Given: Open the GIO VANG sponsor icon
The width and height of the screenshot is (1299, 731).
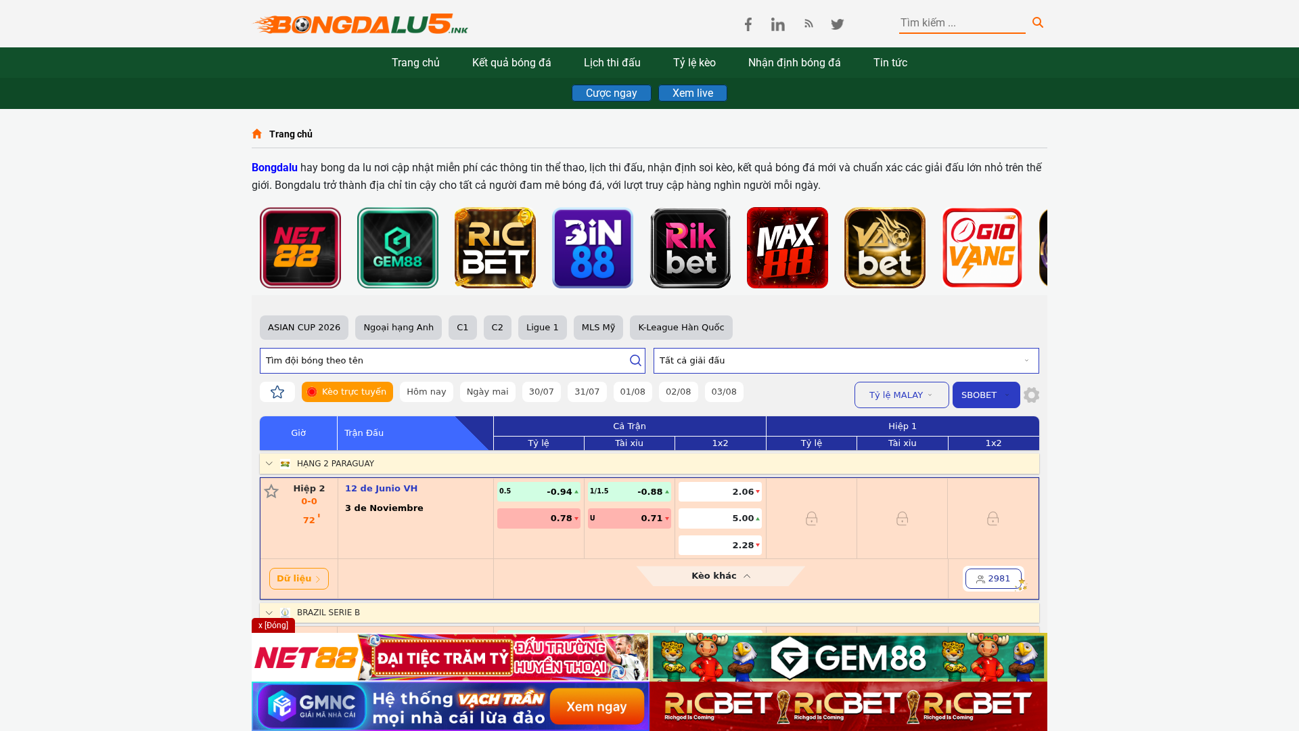Looking at the screenshot, I should click(982, 248).
